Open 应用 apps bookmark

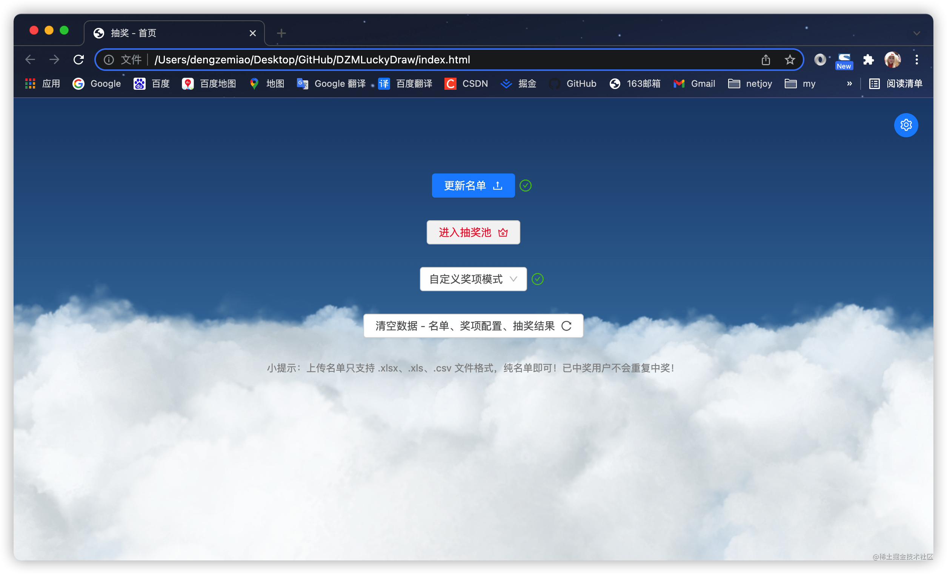point(42,83)
